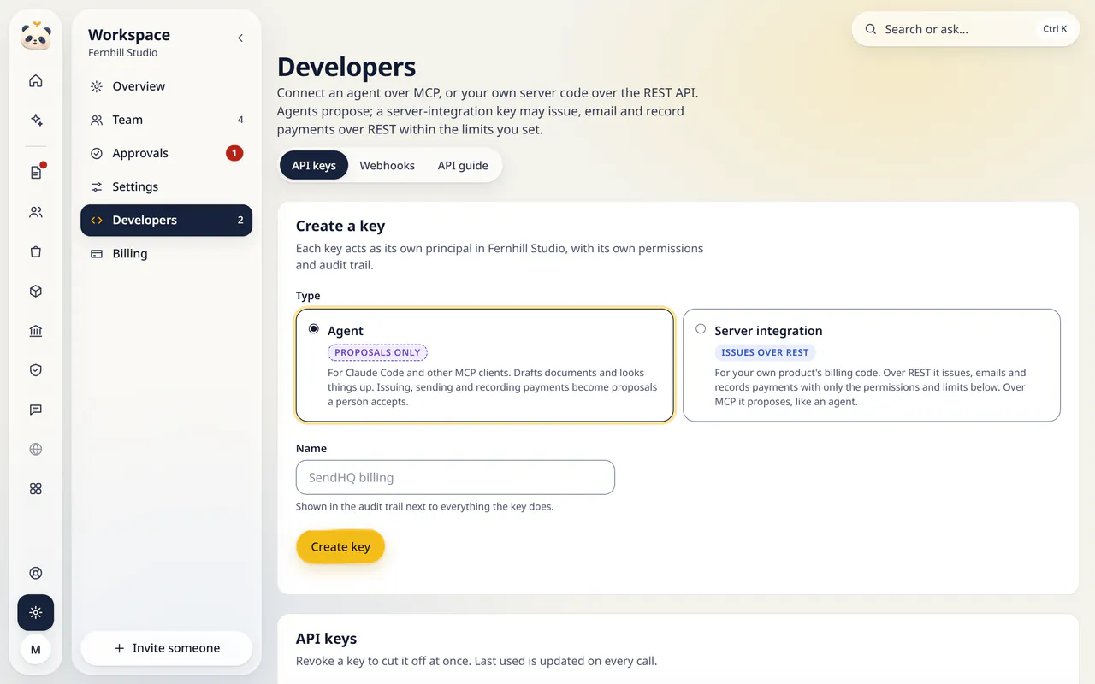This screenshot has width=1095, height=684.
Task: Select the Agent radio button
Action: pyautogui.click(x=314, y=329)
